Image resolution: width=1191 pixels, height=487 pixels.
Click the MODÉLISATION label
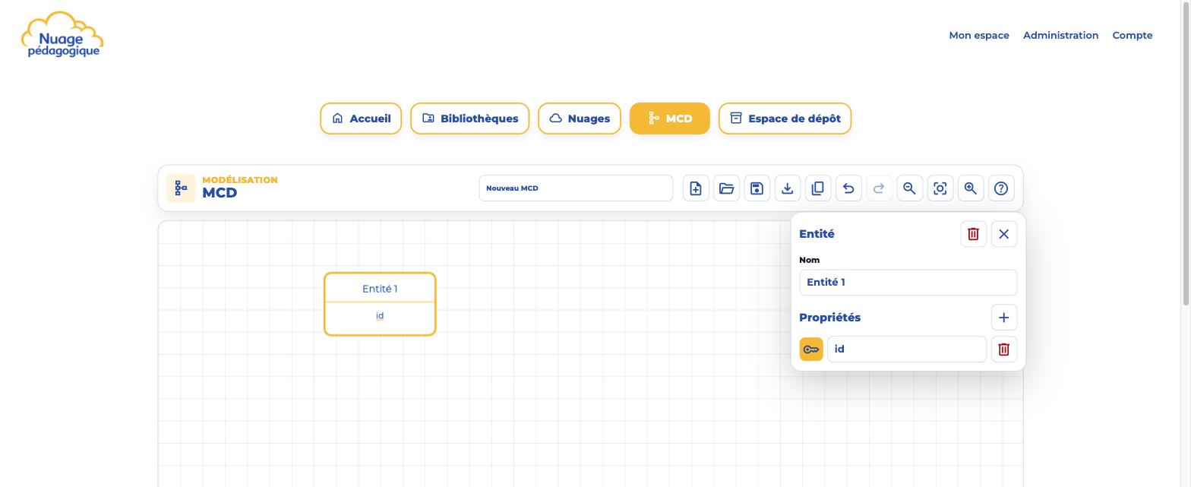240,180
